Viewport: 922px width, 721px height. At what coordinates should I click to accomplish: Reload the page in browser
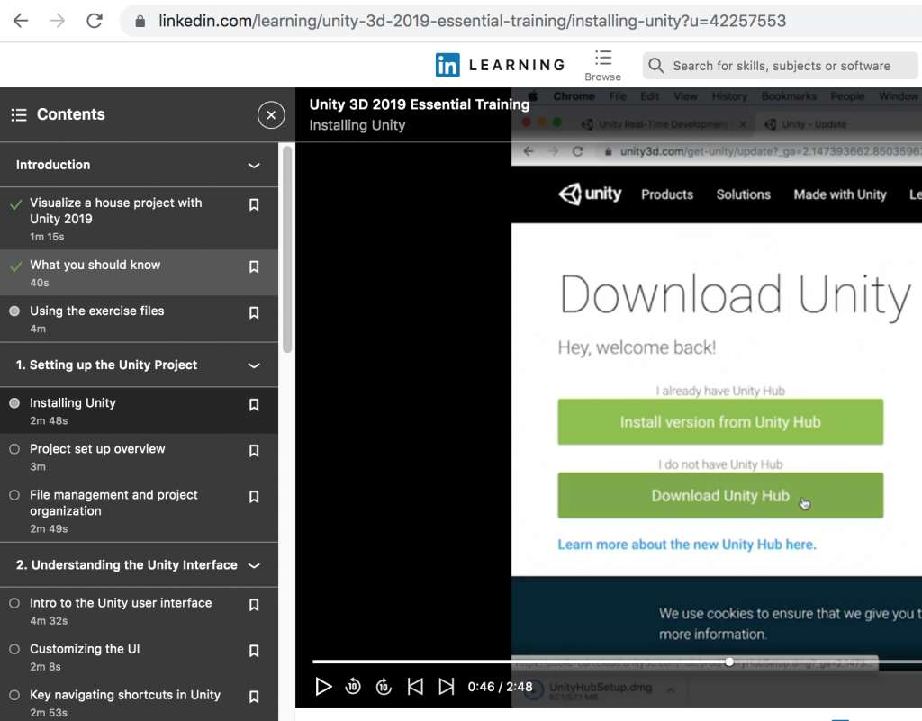[x=95, y=21]
